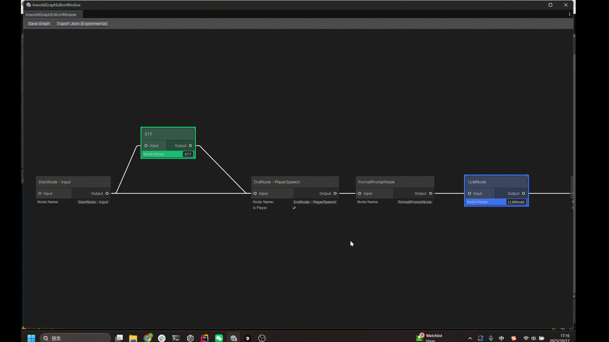Edit the STT Node Name field
The height and width of the screenshot is (342, 609).
click(x=188, y=154)
